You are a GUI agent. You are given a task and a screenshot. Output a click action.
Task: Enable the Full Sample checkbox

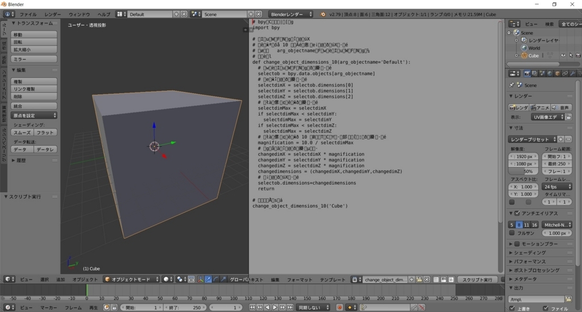(512, 233)
